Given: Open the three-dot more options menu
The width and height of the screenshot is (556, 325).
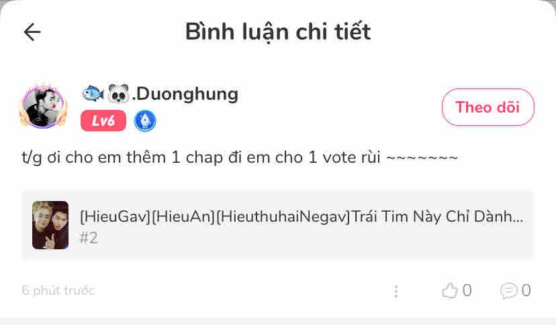Looking at the screenshot, I should tap(396, 291).
